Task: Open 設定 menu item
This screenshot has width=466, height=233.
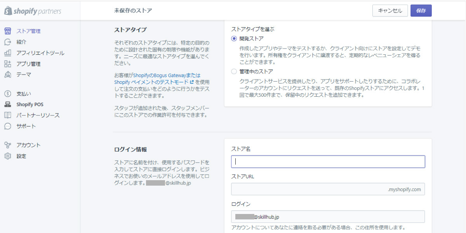Action: pyautogui.click(x=21, y=156)
